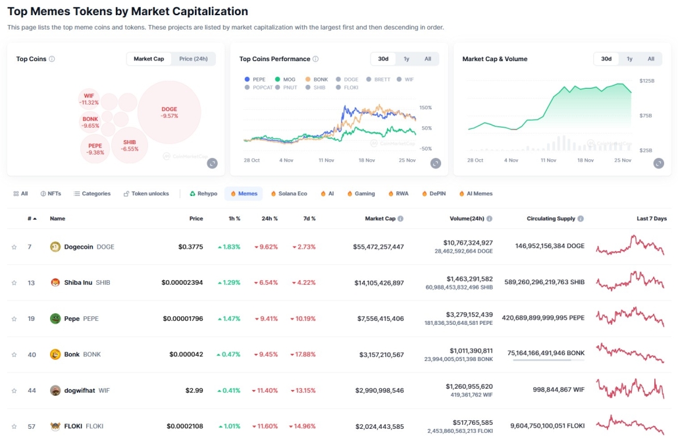The image size is (678, 440).
Task: Add Dogecoin to watchlist via its star icon
Action: 13,246
